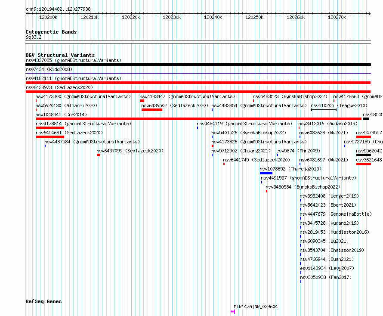Click nsv6437099 red variant marker

98,155
